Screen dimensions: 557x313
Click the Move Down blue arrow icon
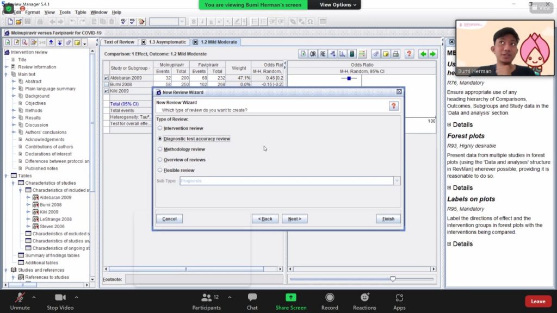point(60,42)
